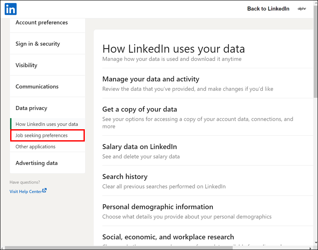This screenshot has height=250, width=318.
Task: Open Get a copy of your data
Action: point(139,109)
